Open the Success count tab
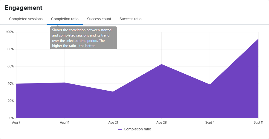The width and height of the screenshot is (269, 139). point(99,19)
